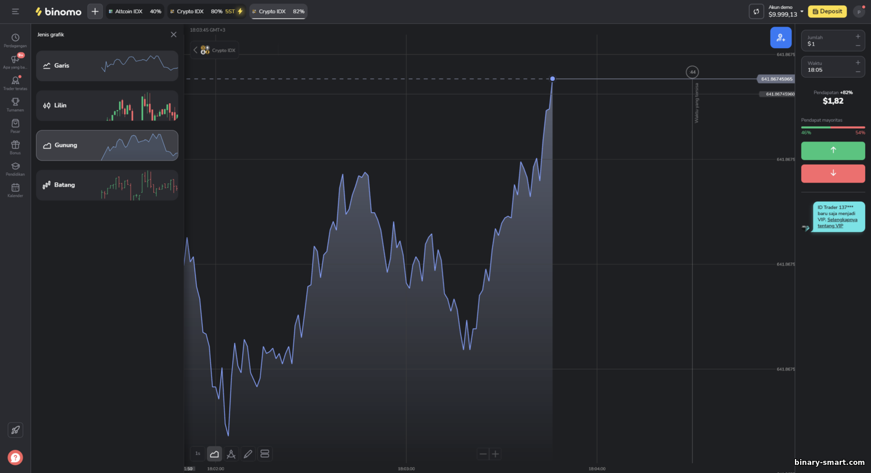Screen dimensions: 871x473
Task: Collapse the Crypto IDX asset chevron
Action: pos(196,50)
